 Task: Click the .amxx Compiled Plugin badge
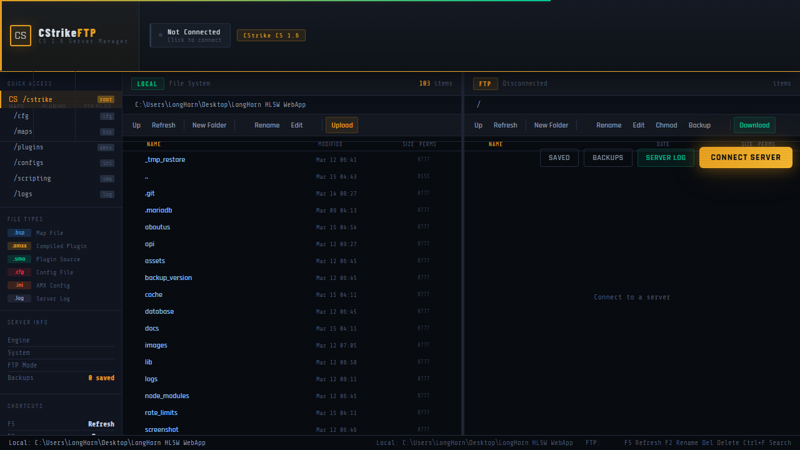19,246
